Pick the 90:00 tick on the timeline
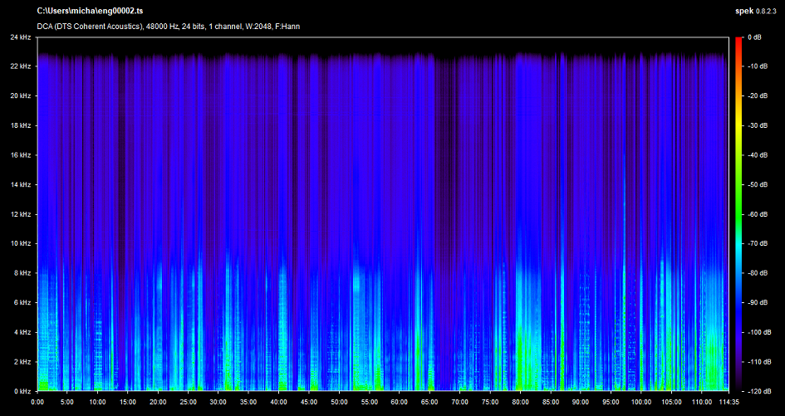This screenshot has width=785, height=416. (x=580, y=403)
